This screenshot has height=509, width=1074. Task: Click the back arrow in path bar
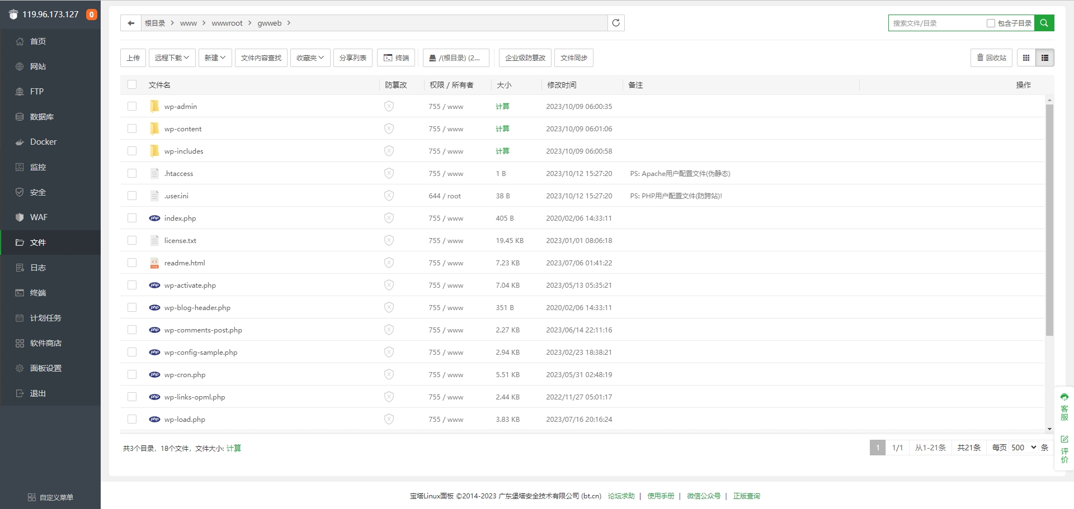[x=131, y=23]
